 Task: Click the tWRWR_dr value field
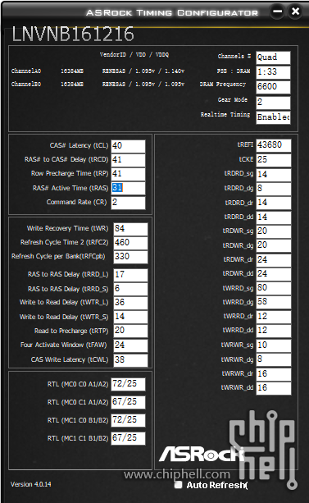(x=274, y=374)
